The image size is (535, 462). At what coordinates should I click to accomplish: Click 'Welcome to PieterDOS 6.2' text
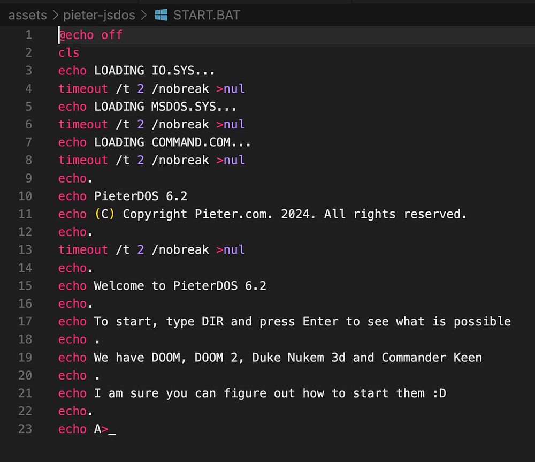(180, 285)
